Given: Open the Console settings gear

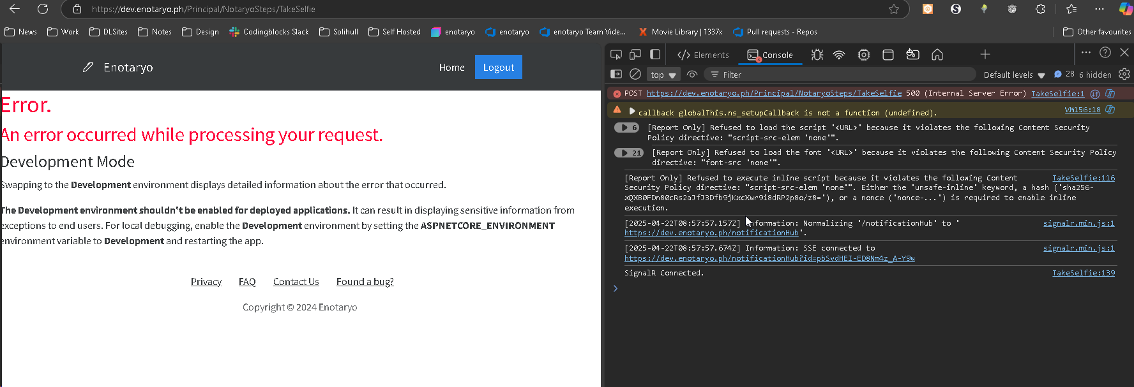Looking at the screenshot, I should [x=1124, y=75].
